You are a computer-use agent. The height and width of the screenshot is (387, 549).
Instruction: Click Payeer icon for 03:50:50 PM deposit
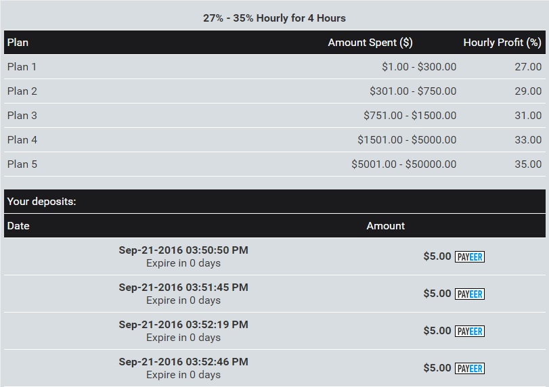point(469,257)
